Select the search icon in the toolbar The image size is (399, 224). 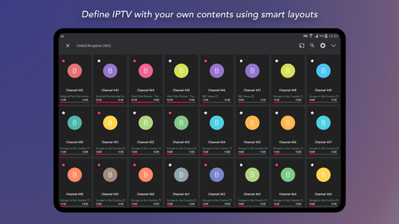pyautogui.click(x=312, y=45)
